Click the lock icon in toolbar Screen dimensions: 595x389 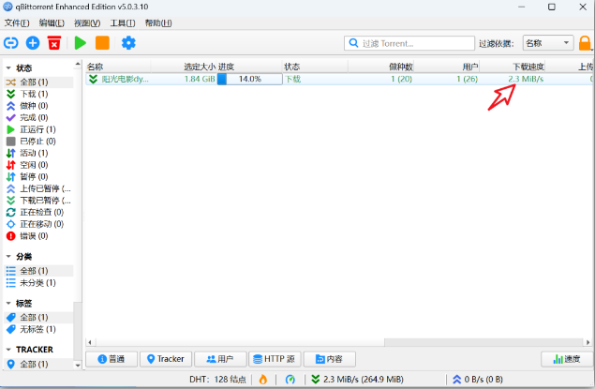coord(585,43)
